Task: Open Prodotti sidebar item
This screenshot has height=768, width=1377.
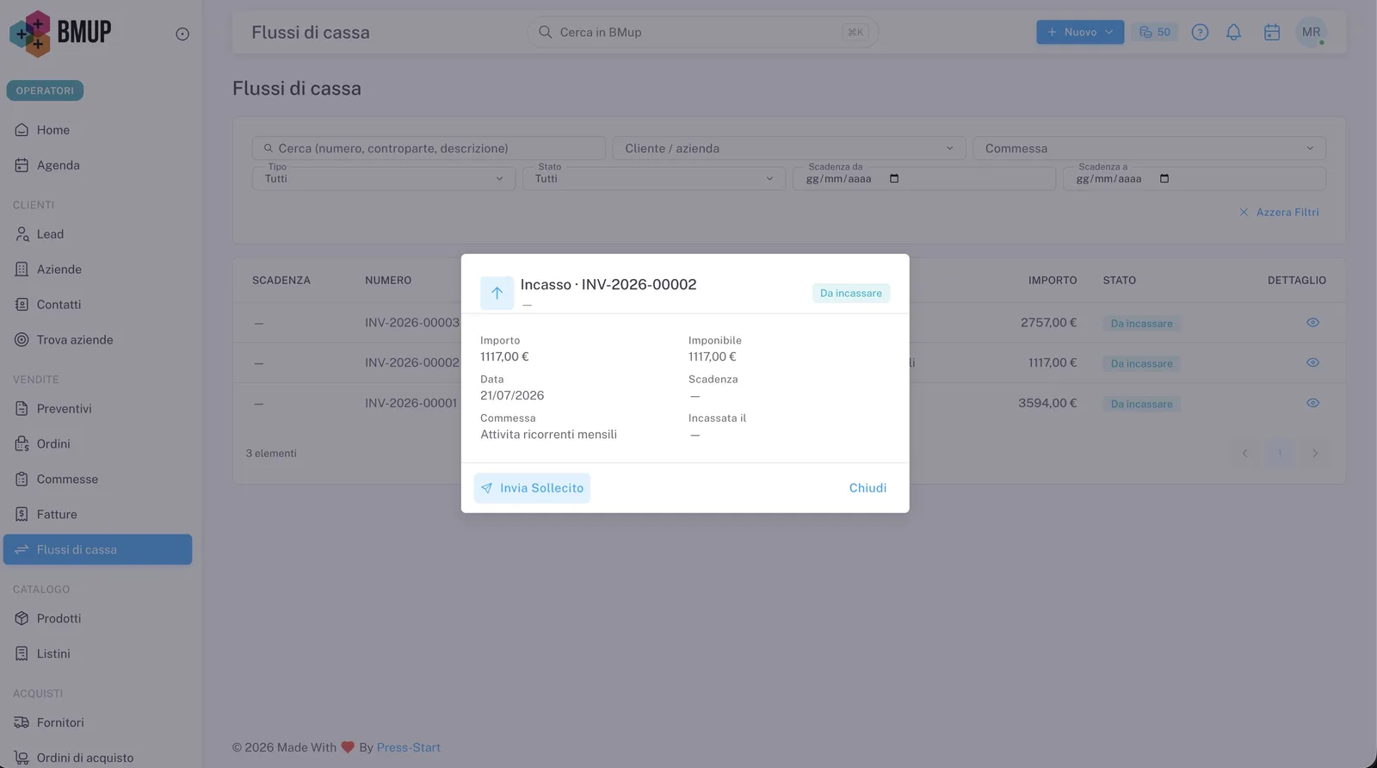Action: (97, 619)
